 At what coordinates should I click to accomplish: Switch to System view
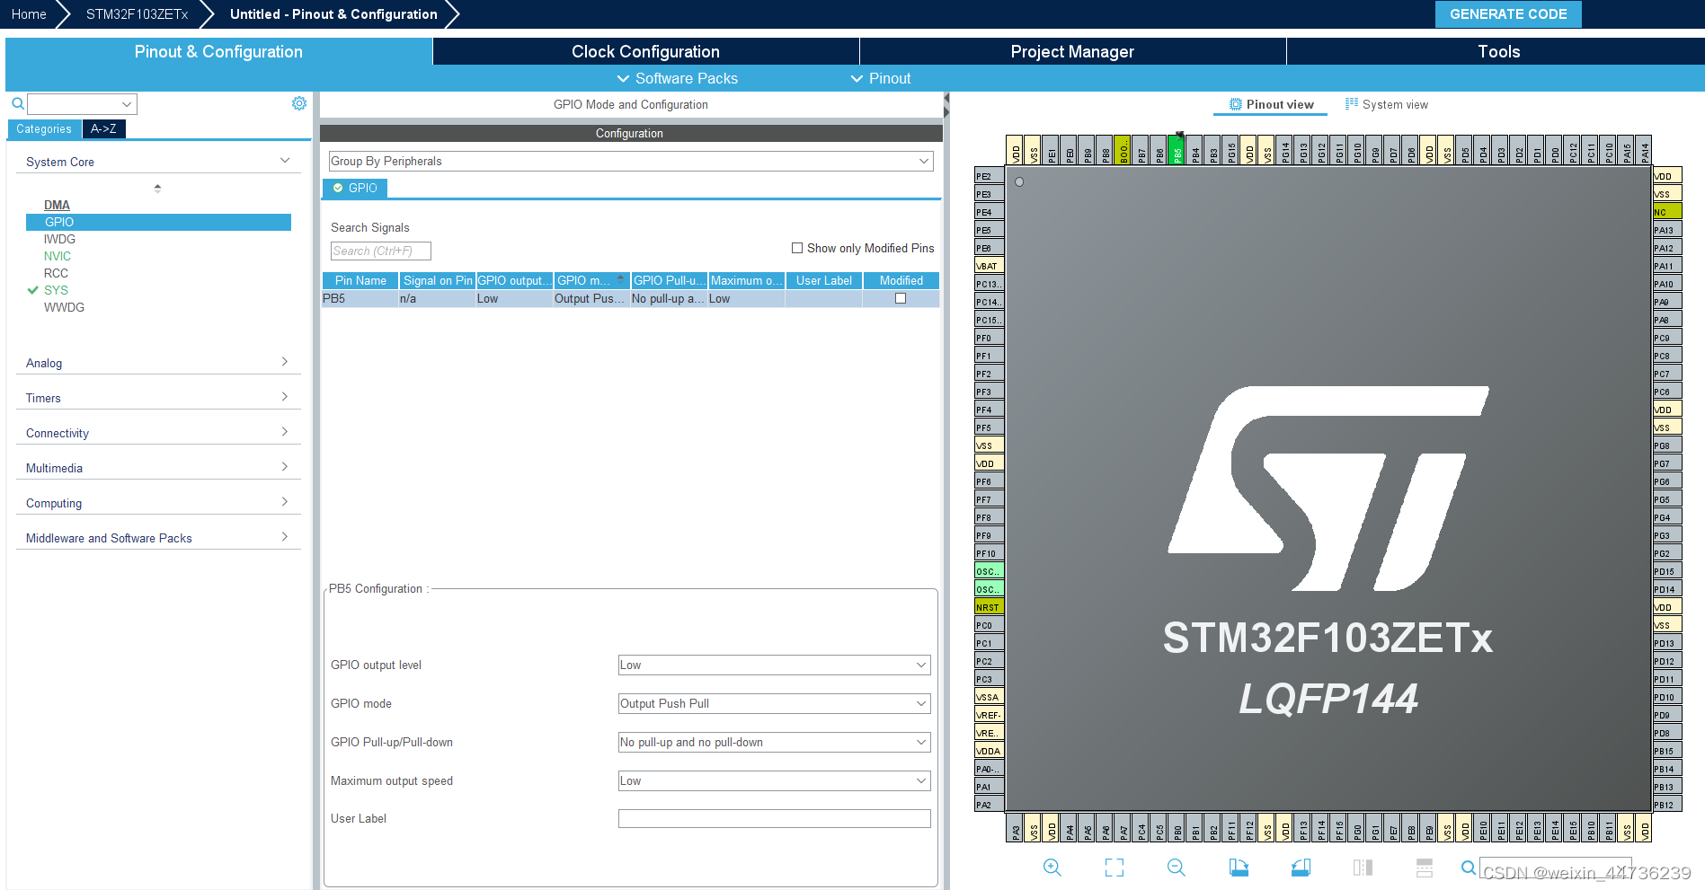point(1387,104)
